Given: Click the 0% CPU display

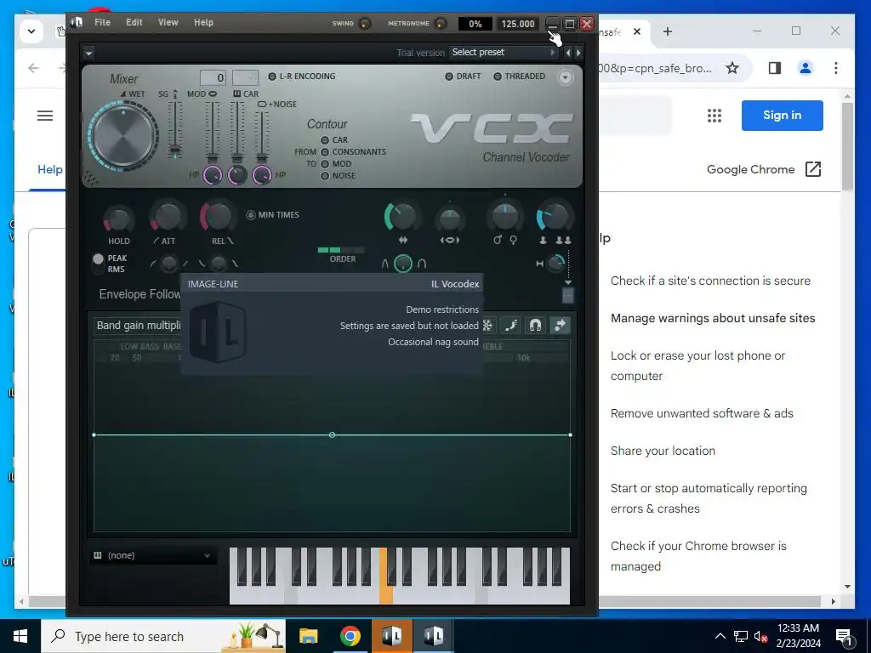Looking at the screenshot, I should (x=475, y=24).
